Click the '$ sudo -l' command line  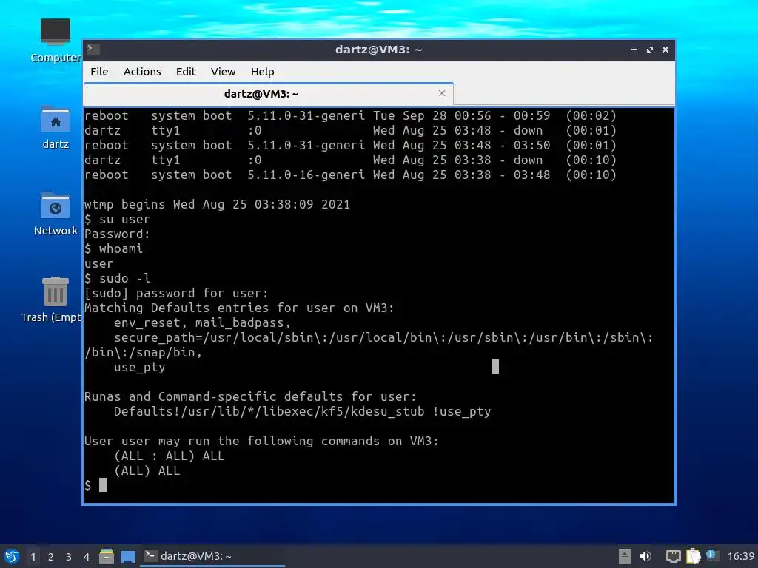coord(118,278)
